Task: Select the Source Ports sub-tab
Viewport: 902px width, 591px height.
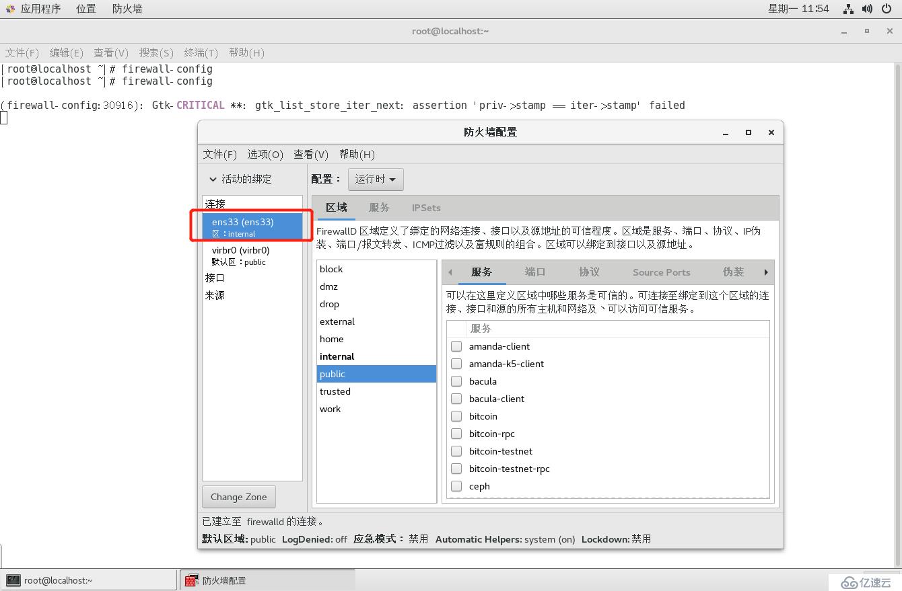Action: [662, 272]
